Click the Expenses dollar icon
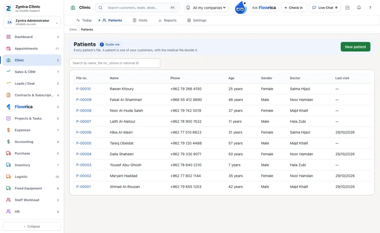The height and width of the screenshot is (233, 380). (x=8, y=130)
